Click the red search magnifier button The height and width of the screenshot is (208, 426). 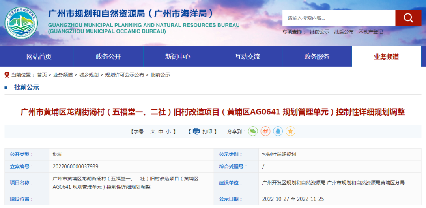tap(408, 18)
